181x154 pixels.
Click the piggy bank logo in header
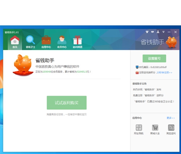[171, 42]
